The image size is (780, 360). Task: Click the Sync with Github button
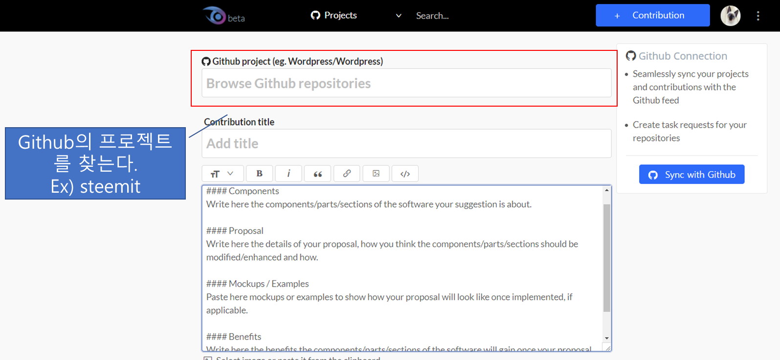[691, 174]
